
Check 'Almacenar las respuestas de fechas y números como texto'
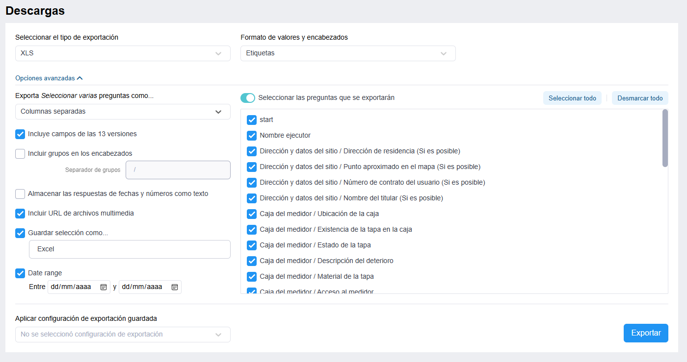tap(20, 194)
